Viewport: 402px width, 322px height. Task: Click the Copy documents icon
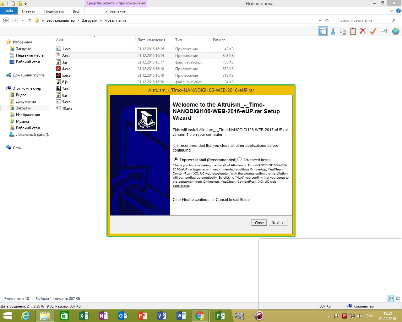click(343, 31)
